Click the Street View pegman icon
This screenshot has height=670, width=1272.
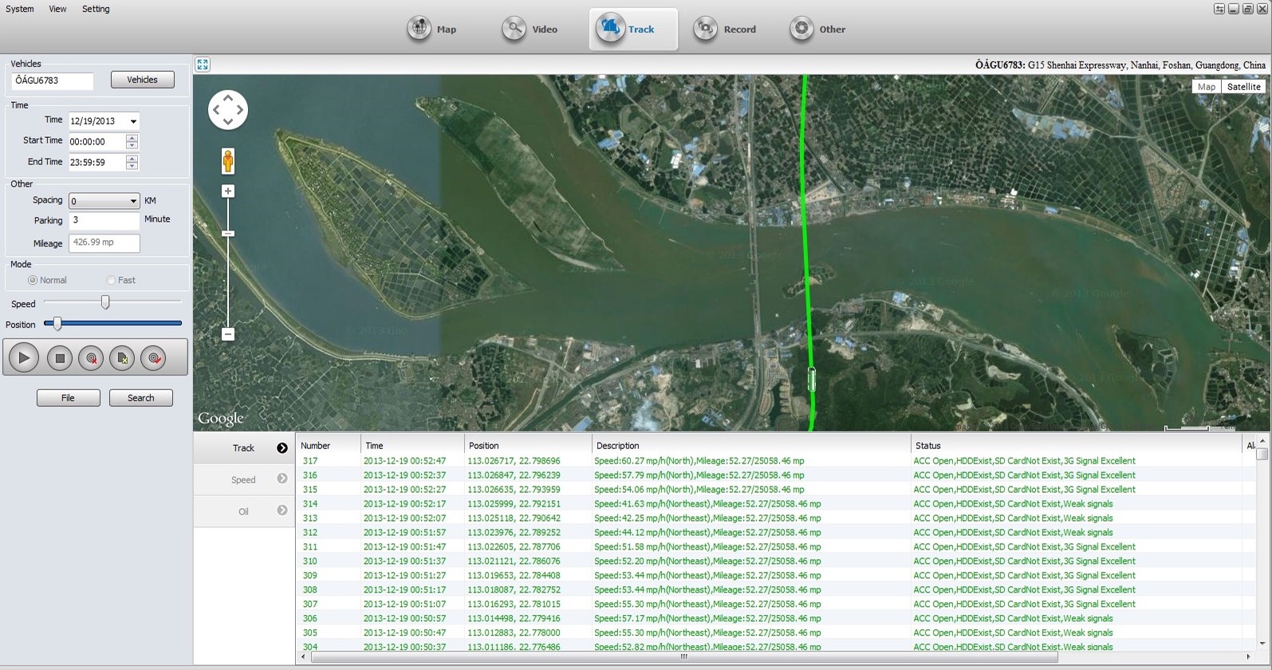[x=228, y=161]
